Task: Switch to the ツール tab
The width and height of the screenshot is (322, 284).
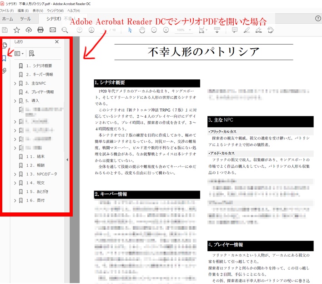Action: tap(25, 19)
